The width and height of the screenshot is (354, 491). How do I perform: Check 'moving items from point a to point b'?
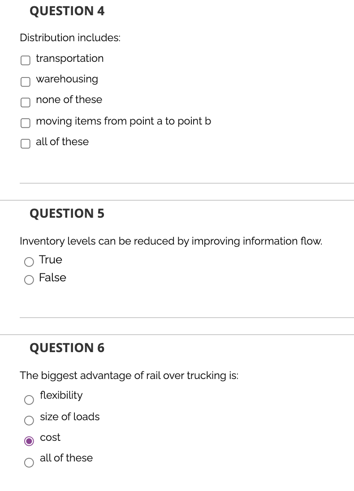tap(25, 123)
